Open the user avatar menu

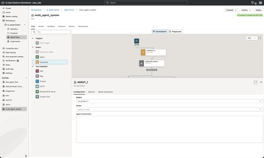pos(260,3)
